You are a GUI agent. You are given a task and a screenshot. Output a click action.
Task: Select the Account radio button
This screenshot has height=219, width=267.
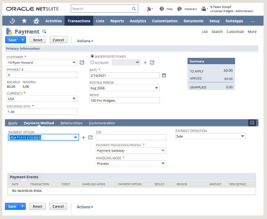click(92, 62)
